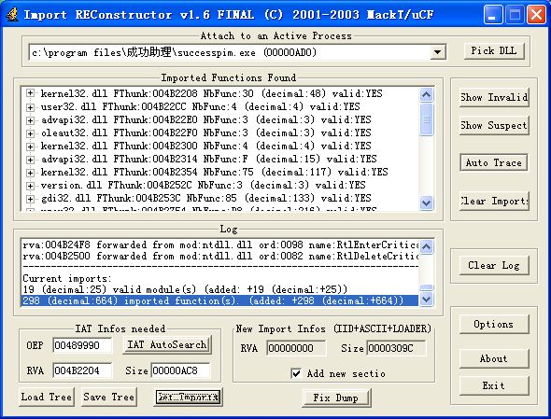Screen dimensions: 551x419
Task: Open the active process dropdown list
Action: click(437, 52)
